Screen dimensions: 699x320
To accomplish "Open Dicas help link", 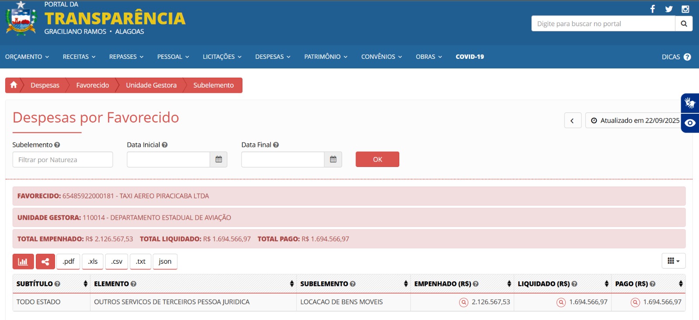I will pos(676,57).
